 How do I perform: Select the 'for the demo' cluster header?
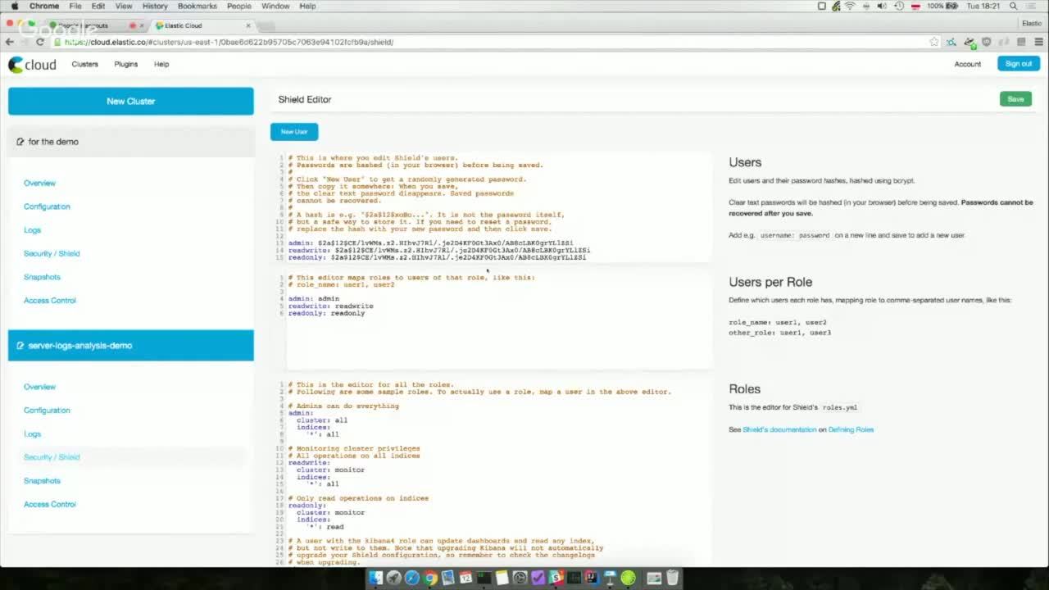[131, 142]
